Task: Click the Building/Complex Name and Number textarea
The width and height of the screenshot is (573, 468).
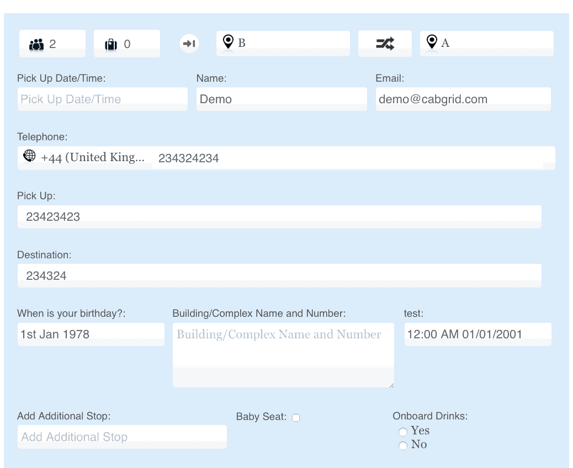Action: [283, 355]
